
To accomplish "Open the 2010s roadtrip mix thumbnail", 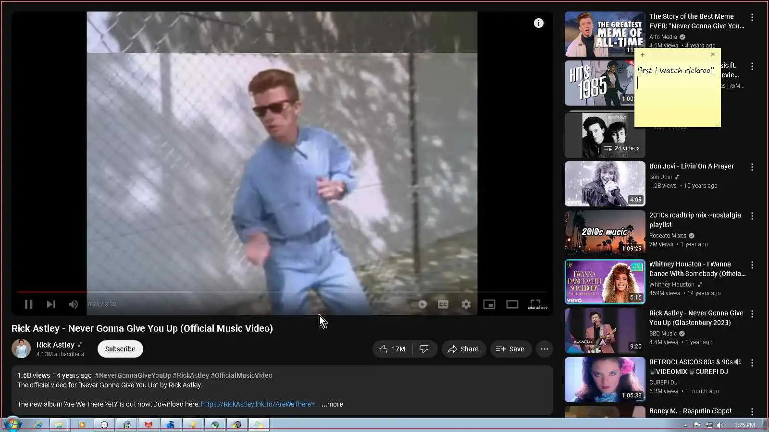I will [x=605, y=233].
